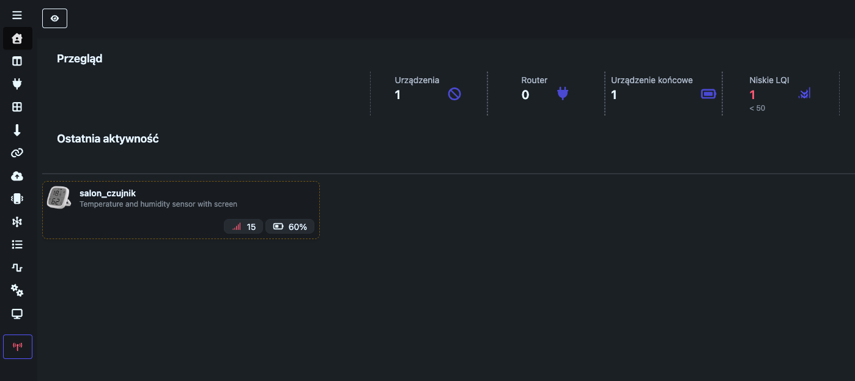855x381 pixels.
Task: Click the "Niskie LQI" stat label
Action: [769, 80]
